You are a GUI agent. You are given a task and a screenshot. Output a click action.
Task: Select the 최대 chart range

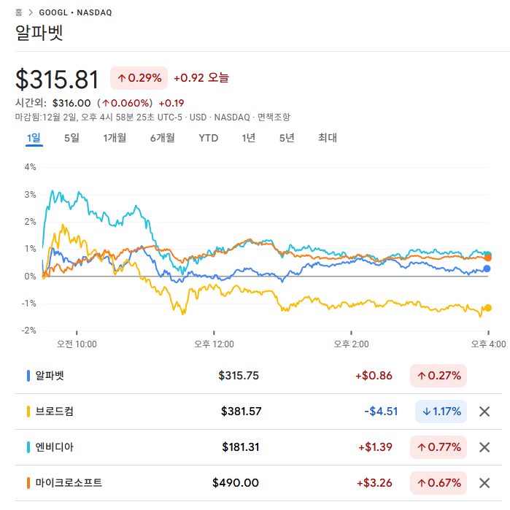[x=328, y=138]
